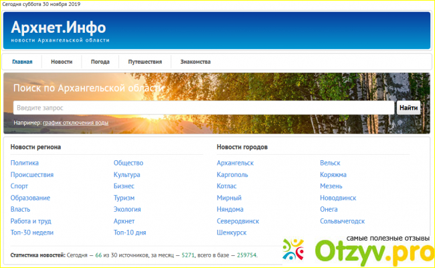Open the Знакомства menu item
Image resolution: width=435 pixels, height=268 pixels.
point(191,62)
